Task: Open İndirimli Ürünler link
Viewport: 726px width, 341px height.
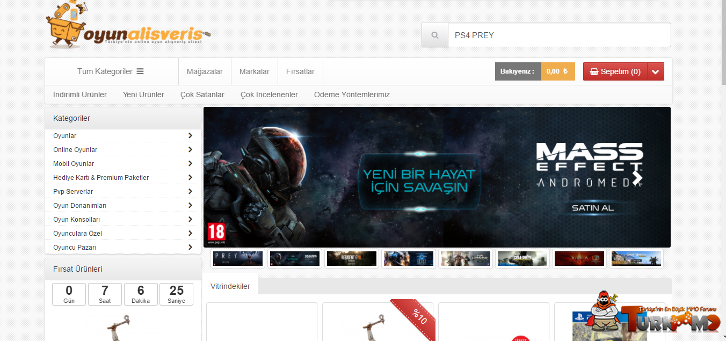Action: coord(80,95)
